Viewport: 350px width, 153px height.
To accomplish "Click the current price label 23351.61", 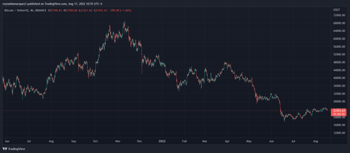I will point(339,111).
